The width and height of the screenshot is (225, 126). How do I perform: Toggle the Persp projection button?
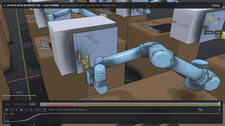tap(208, 33)
